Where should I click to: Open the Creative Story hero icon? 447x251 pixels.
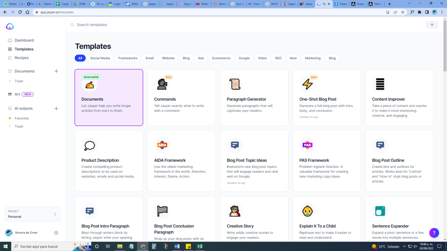235,211
